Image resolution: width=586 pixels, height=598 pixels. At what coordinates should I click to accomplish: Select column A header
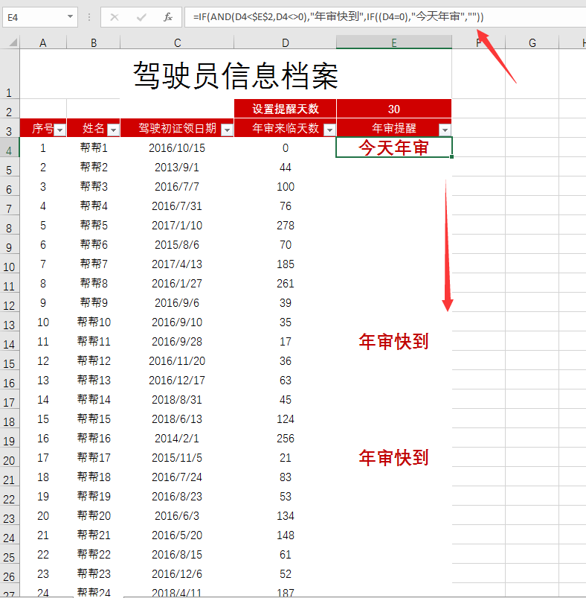click(43, 42)
